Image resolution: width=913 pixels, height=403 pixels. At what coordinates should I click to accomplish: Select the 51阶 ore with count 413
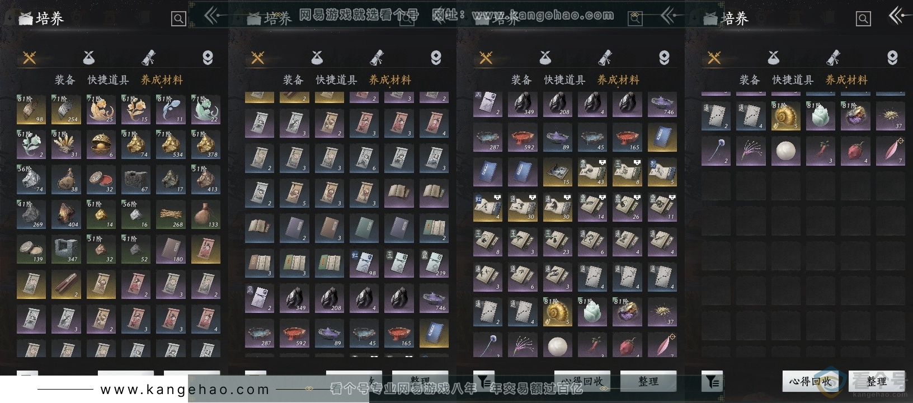coord(206,180)
